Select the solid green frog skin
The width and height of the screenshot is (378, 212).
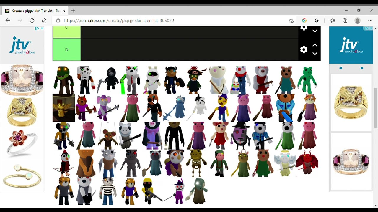tap(307, 80)
